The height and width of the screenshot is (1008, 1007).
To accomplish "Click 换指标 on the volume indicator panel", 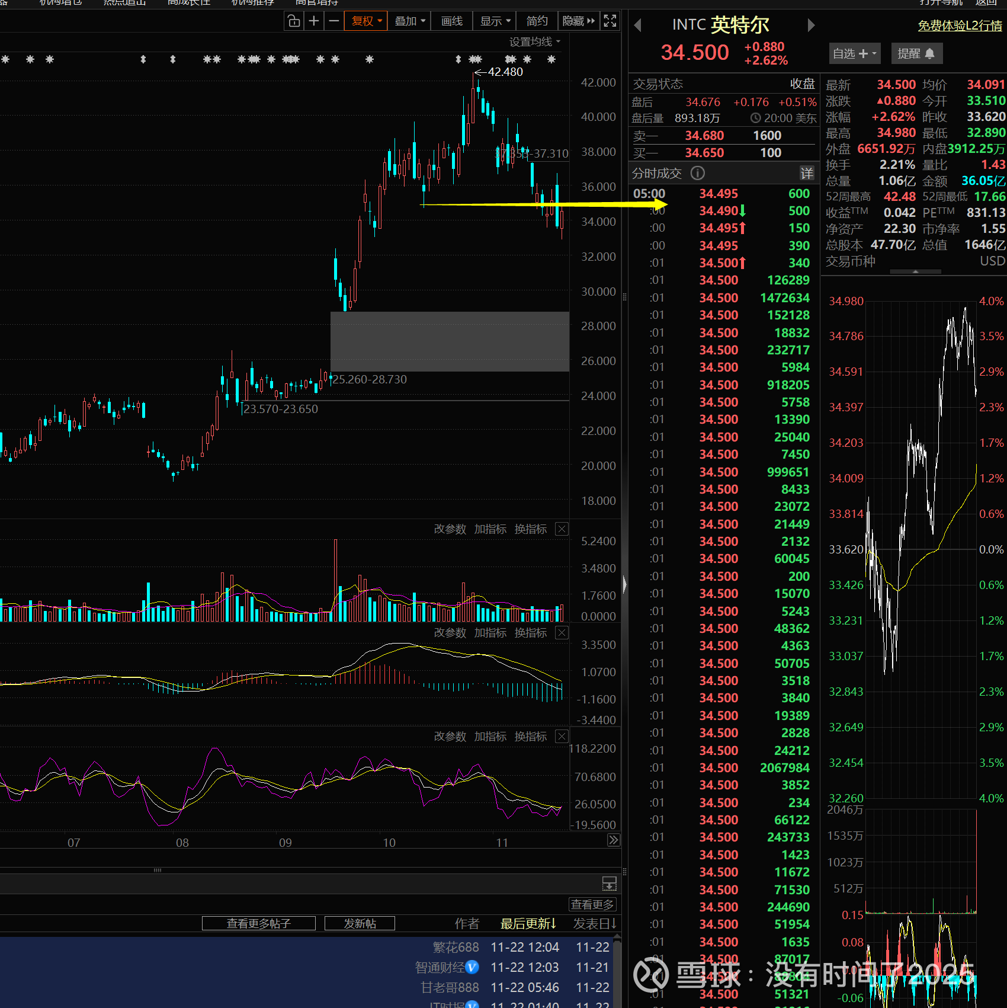I will [531, 529].
